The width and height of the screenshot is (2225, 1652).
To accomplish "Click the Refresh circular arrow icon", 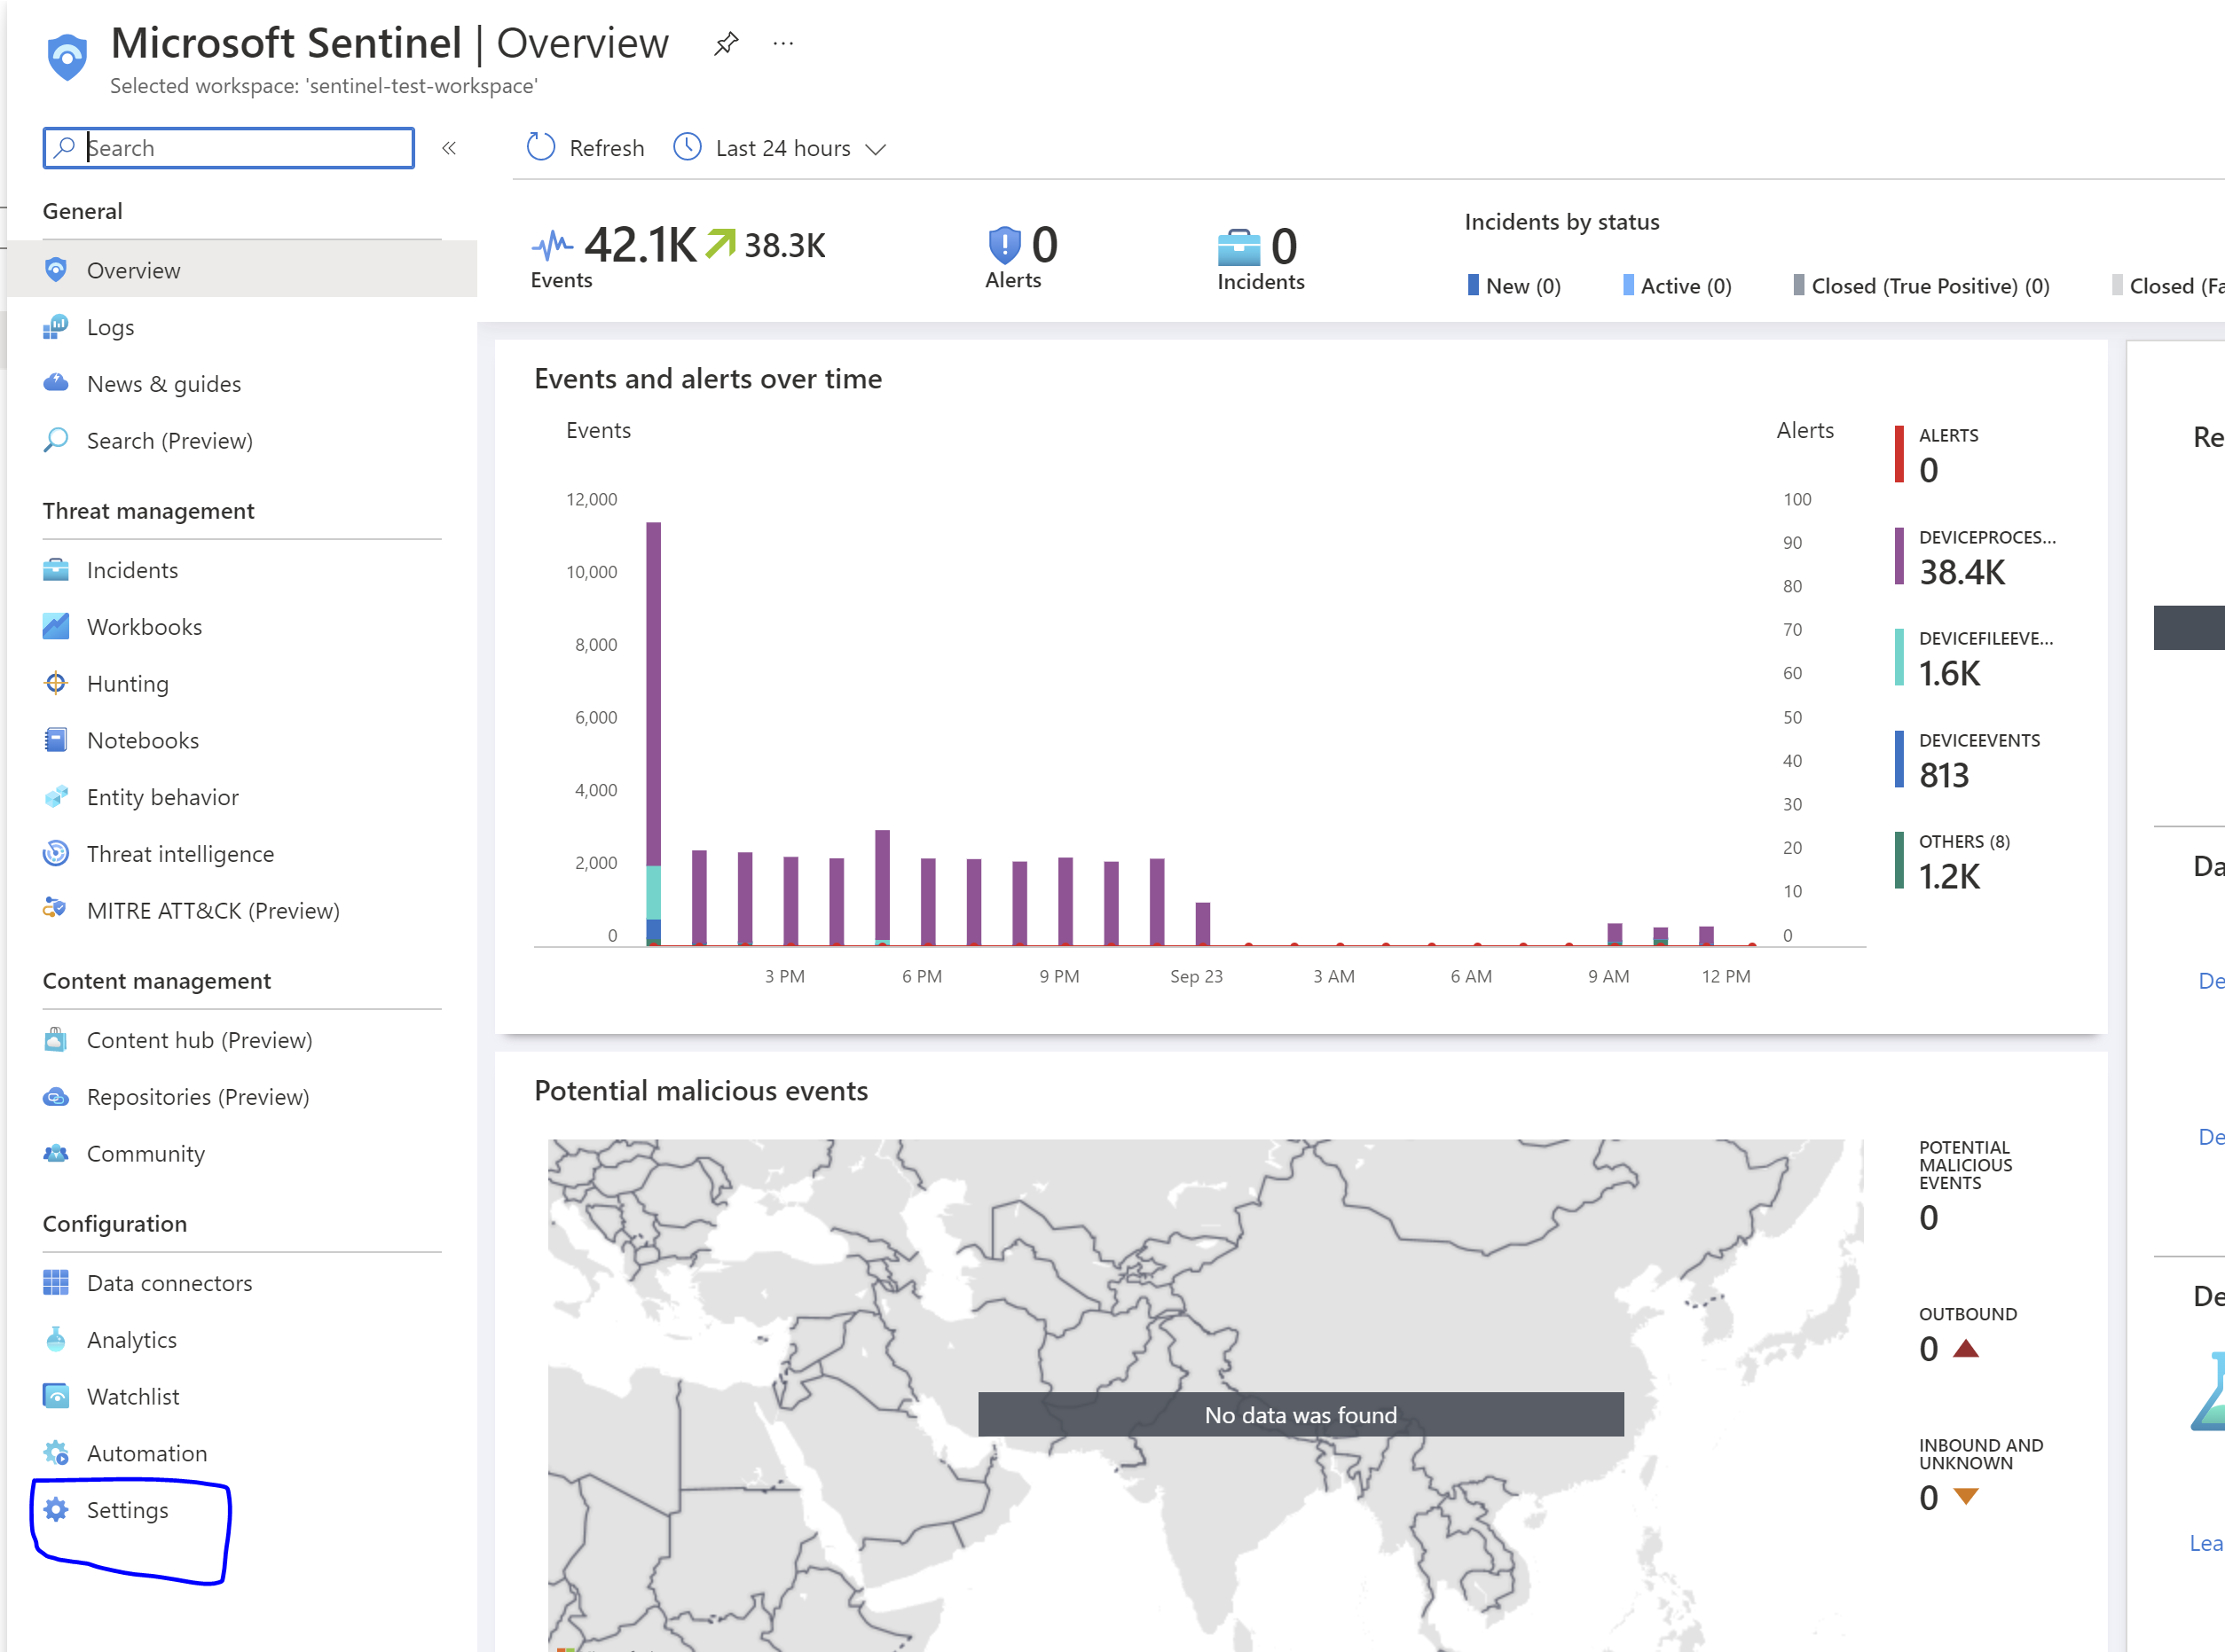I will [x=541, y=147].
